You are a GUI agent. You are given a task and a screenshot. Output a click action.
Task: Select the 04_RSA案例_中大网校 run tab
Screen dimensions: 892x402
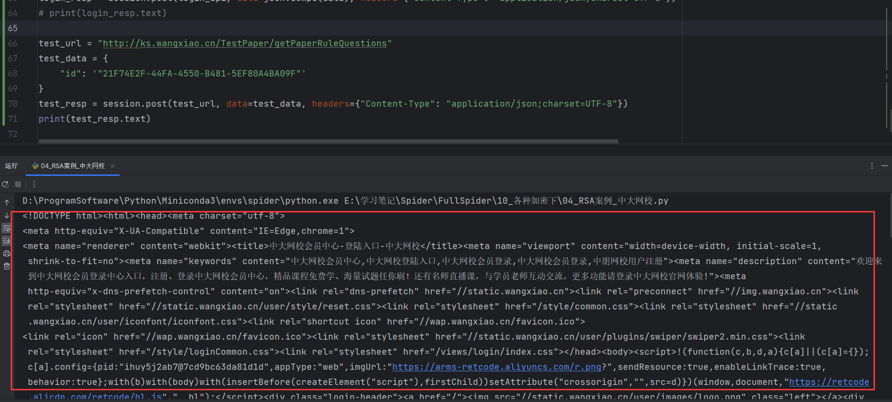pos(72,166)
